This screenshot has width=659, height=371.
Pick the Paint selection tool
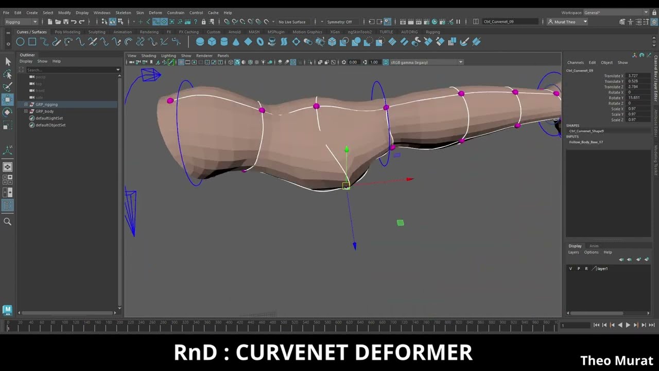(x=8, y=87)
